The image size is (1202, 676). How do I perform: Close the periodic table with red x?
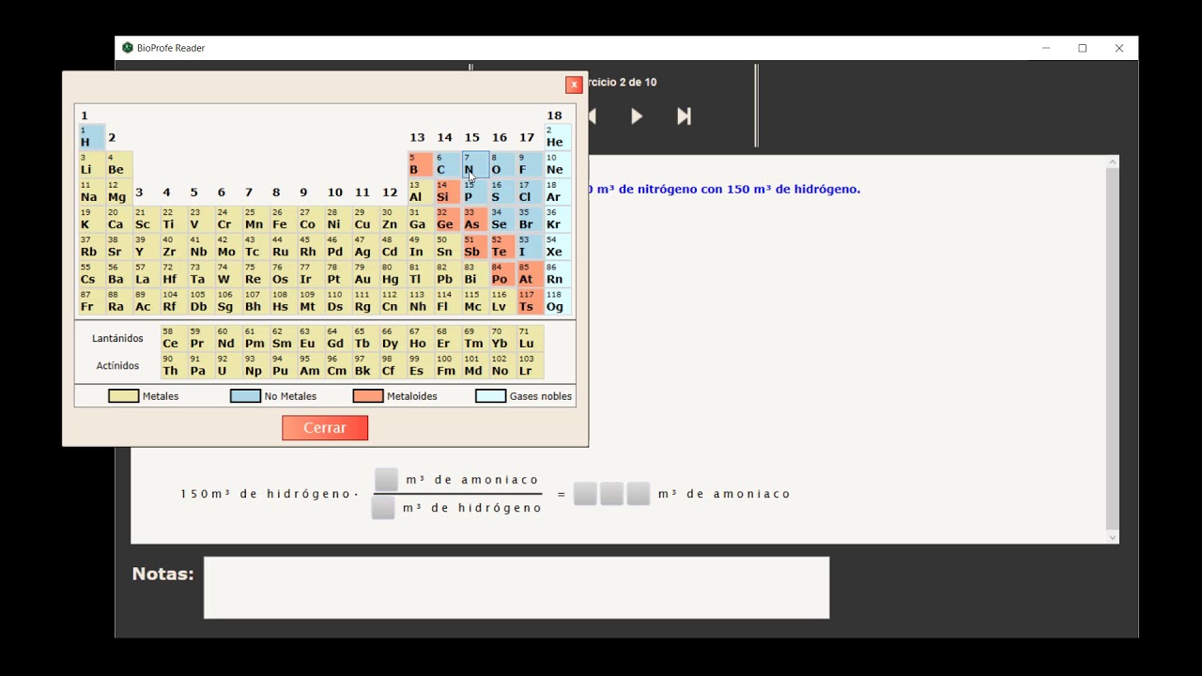[574, 84]
